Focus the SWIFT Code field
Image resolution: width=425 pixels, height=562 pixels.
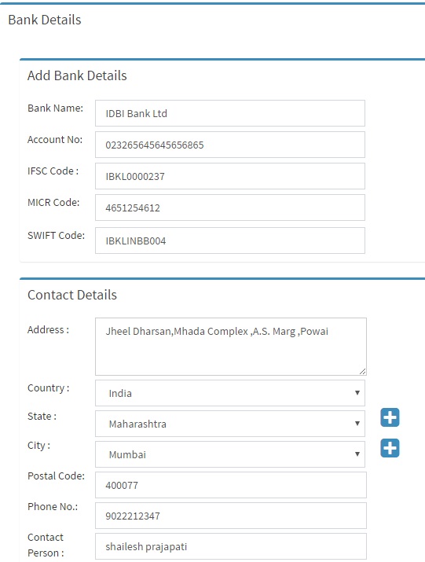pyautogui.click(x=230, y=241)
